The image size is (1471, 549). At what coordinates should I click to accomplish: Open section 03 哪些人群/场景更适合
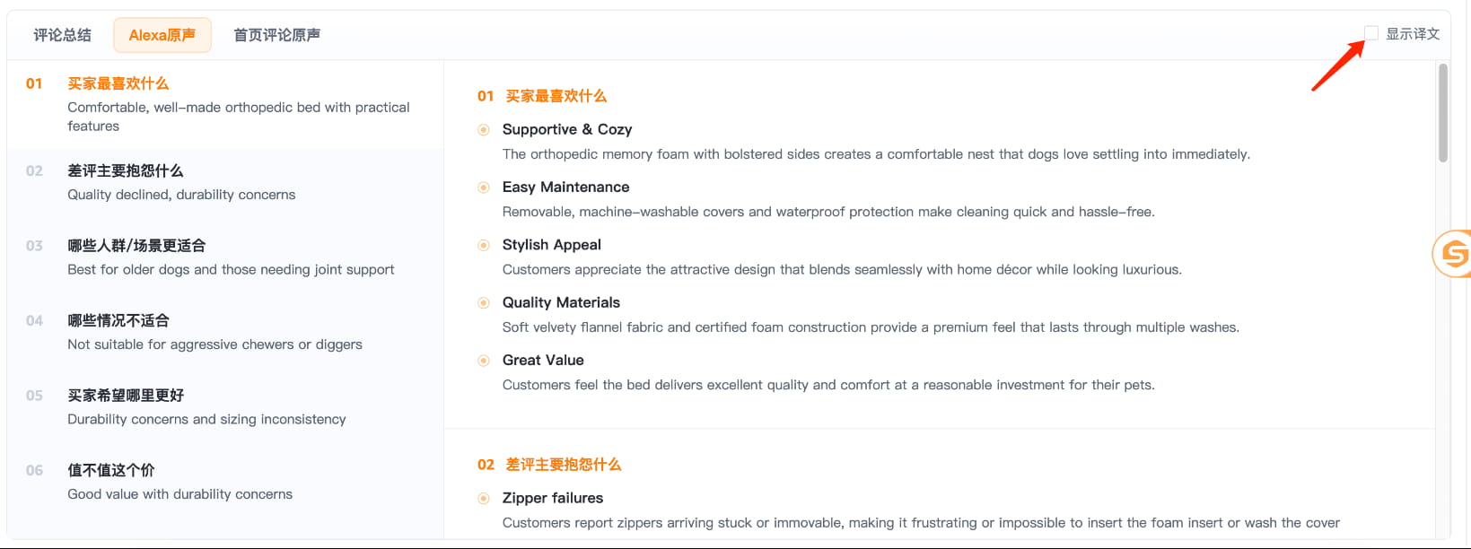click(x=225, y=257)
